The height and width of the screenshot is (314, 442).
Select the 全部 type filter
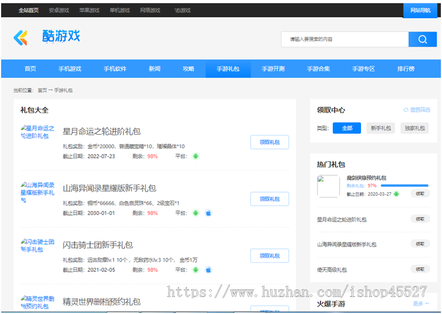point(347,128)
